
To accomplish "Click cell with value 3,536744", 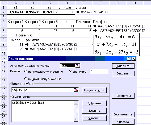I will tap(15, 12).
